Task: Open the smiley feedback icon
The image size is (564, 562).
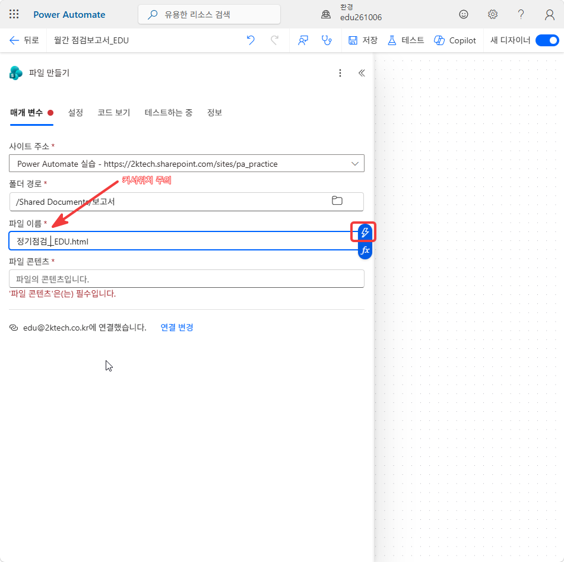Action: pos(464,14)
